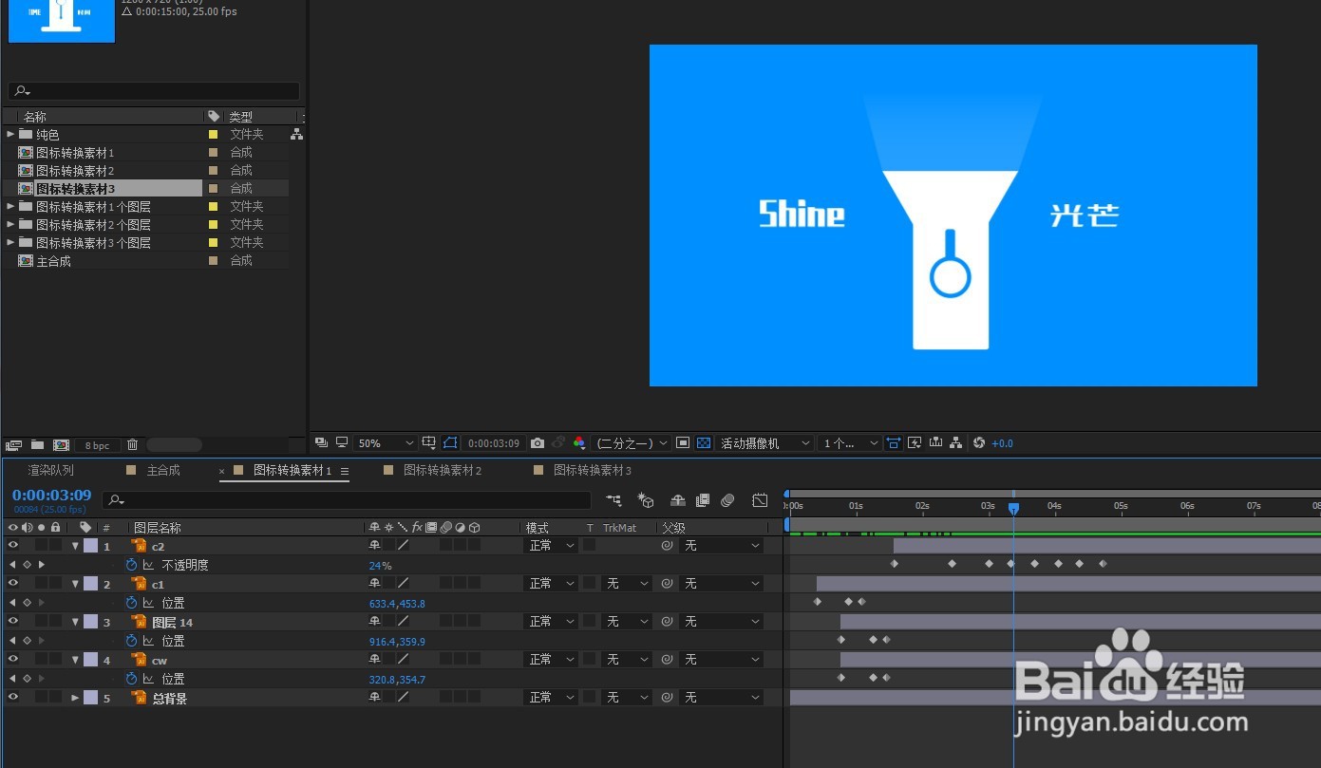
Task: Toggle mask and shape path visibility icon
Action: click(x=450, y=442)
